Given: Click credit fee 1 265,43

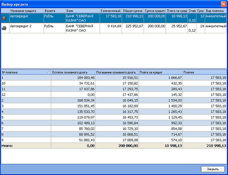Looking at the screenshot, I should pos(175,112).
